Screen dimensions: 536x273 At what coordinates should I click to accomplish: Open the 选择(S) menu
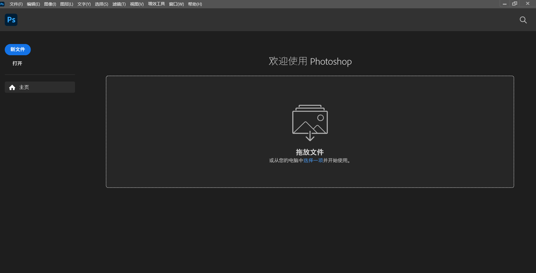[x=101, y=4]
